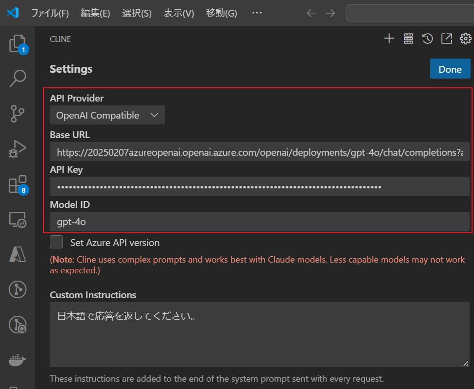
Task: Start a new Cline task with the plus icon
Action: click(389, 39)
